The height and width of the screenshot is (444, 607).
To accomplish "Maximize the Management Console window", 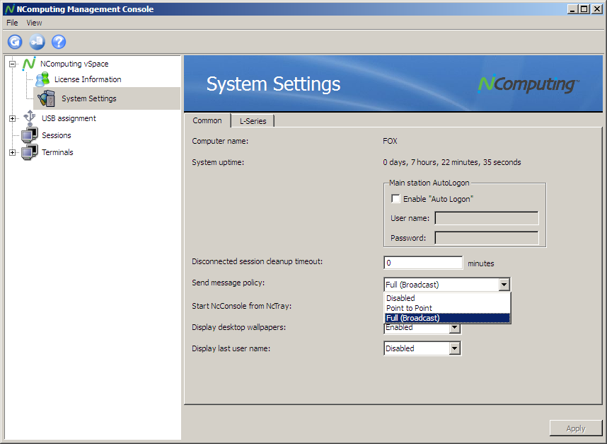I will click(x=584, y=9).
